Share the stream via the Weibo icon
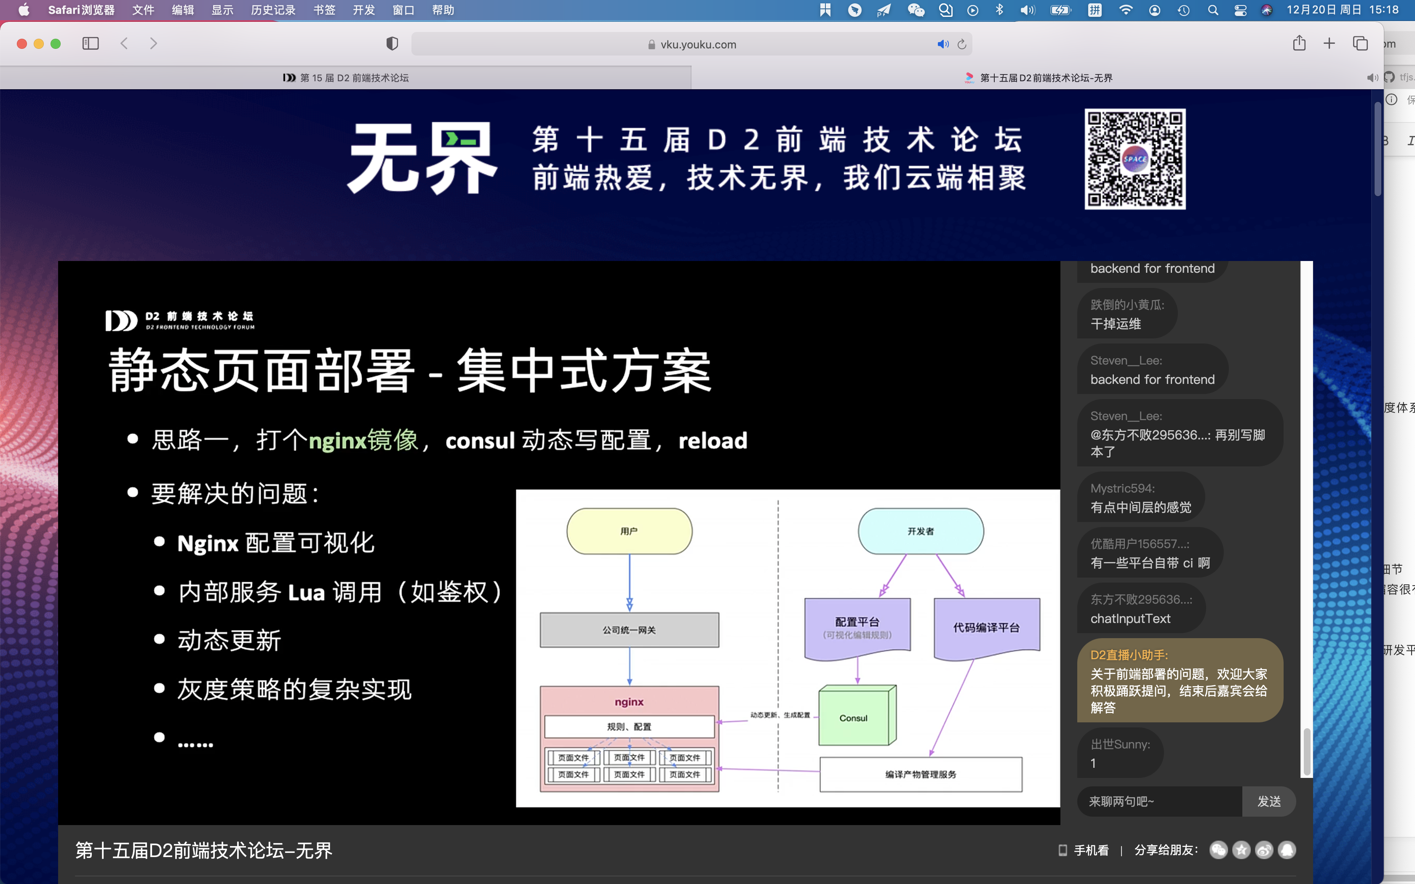The image size is (1415, 884). [x=1264, y=850]
